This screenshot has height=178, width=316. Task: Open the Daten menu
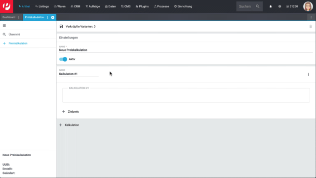pyautogui.click(x=111, y=6)
